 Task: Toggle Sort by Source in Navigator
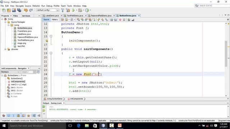(x=39, y=116)
